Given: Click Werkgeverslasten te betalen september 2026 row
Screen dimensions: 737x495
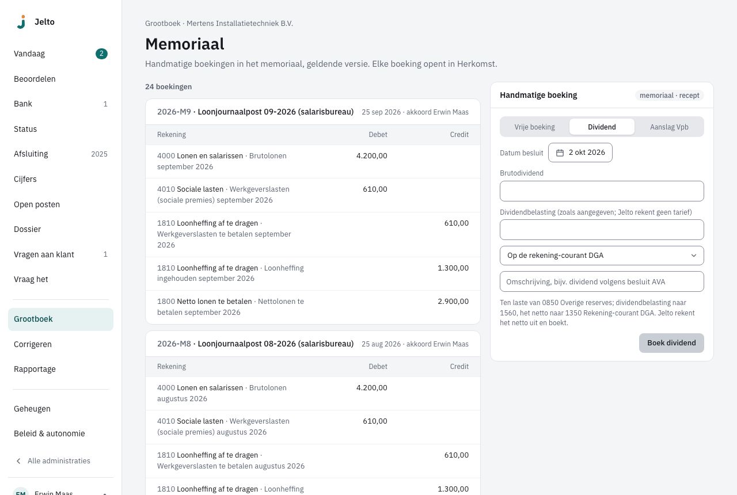Looking at the screenshot, I should coord(313,234).
